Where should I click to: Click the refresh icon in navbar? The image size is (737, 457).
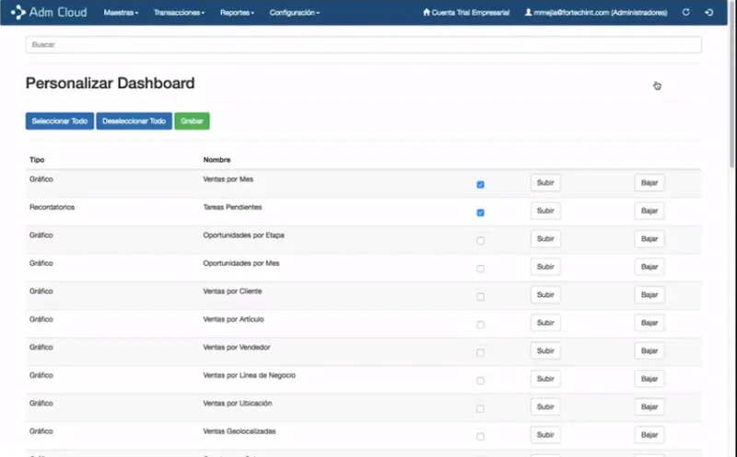685,12
